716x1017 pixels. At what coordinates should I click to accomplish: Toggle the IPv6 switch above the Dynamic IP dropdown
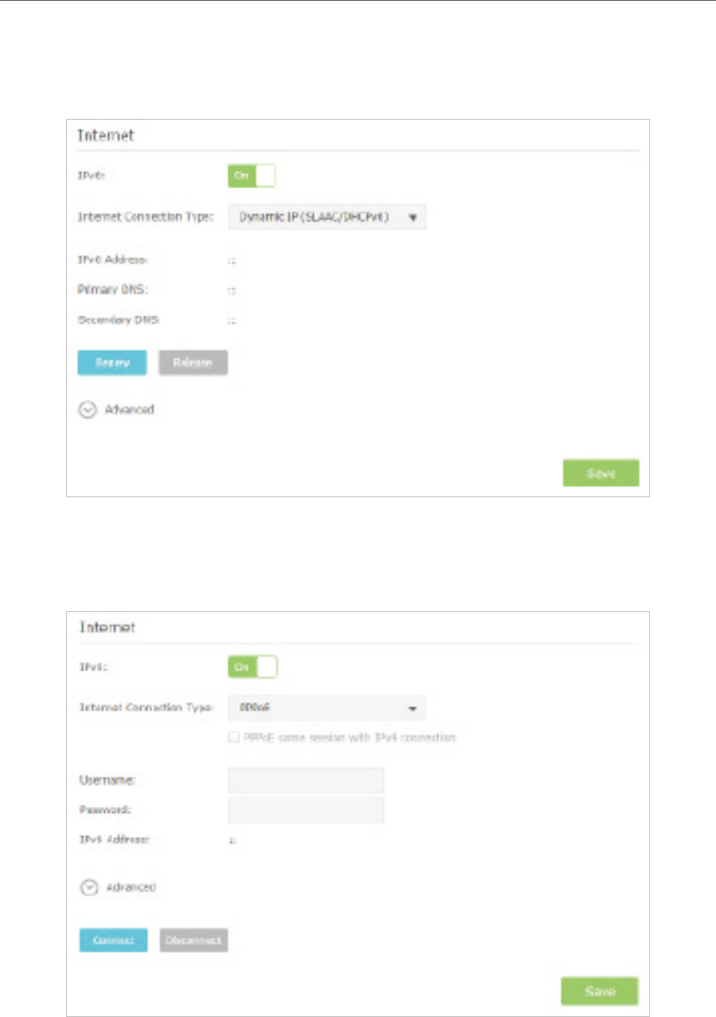pyautogui.click(x=251, y=176)
